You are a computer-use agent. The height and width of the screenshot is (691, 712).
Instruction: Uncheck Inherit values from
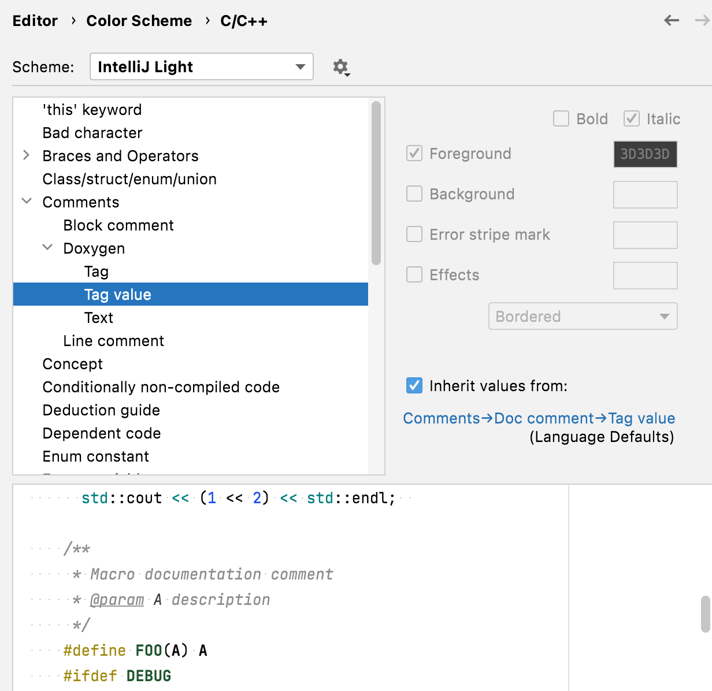coord(414,385)
